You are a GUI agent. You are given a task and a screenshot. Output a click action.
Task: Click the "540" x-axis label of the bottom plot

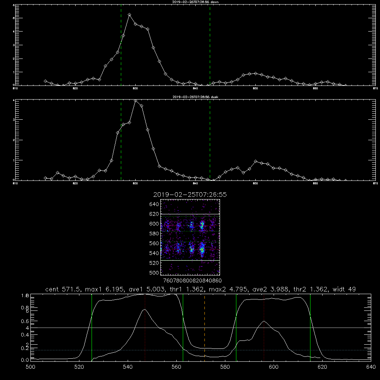point(128,367)
